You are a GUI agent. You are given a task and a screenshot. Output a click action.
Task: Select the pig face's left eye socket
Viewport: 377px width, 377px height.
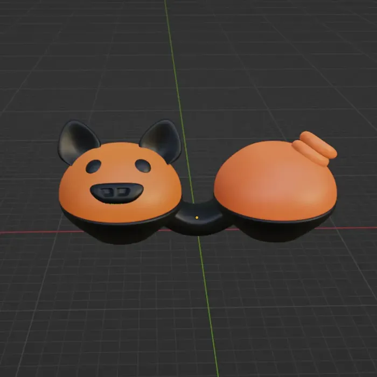[x=93, y=166]
